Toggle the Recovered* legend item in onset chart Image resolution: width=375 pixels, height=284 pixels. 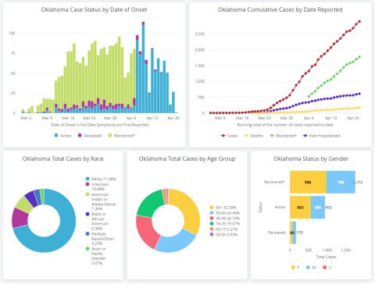tap(121, 136)
